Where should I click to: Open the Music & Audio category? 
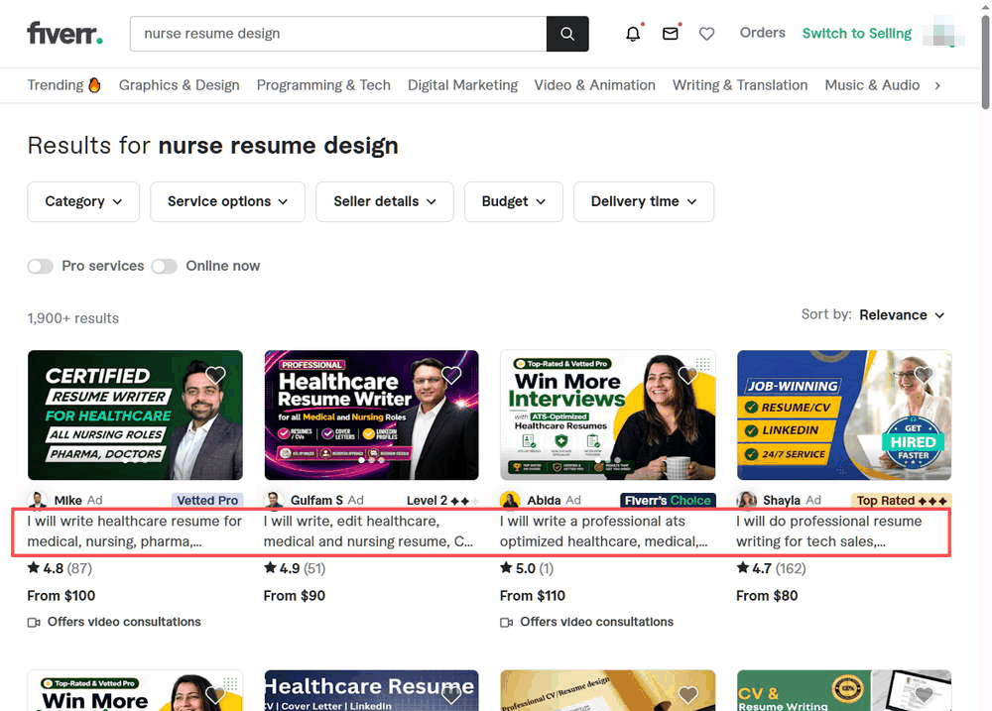[872, 84]
